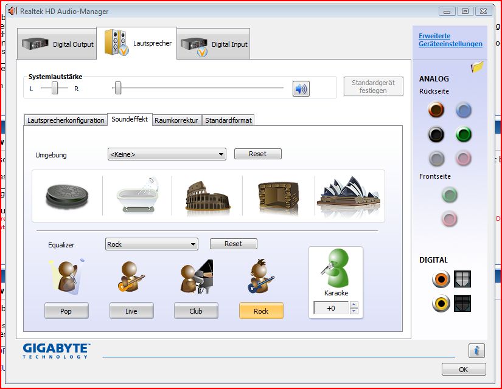Open the information button icon
This screenshot has height=389, width=502.
pyautogui.click(x=476, y=351)
